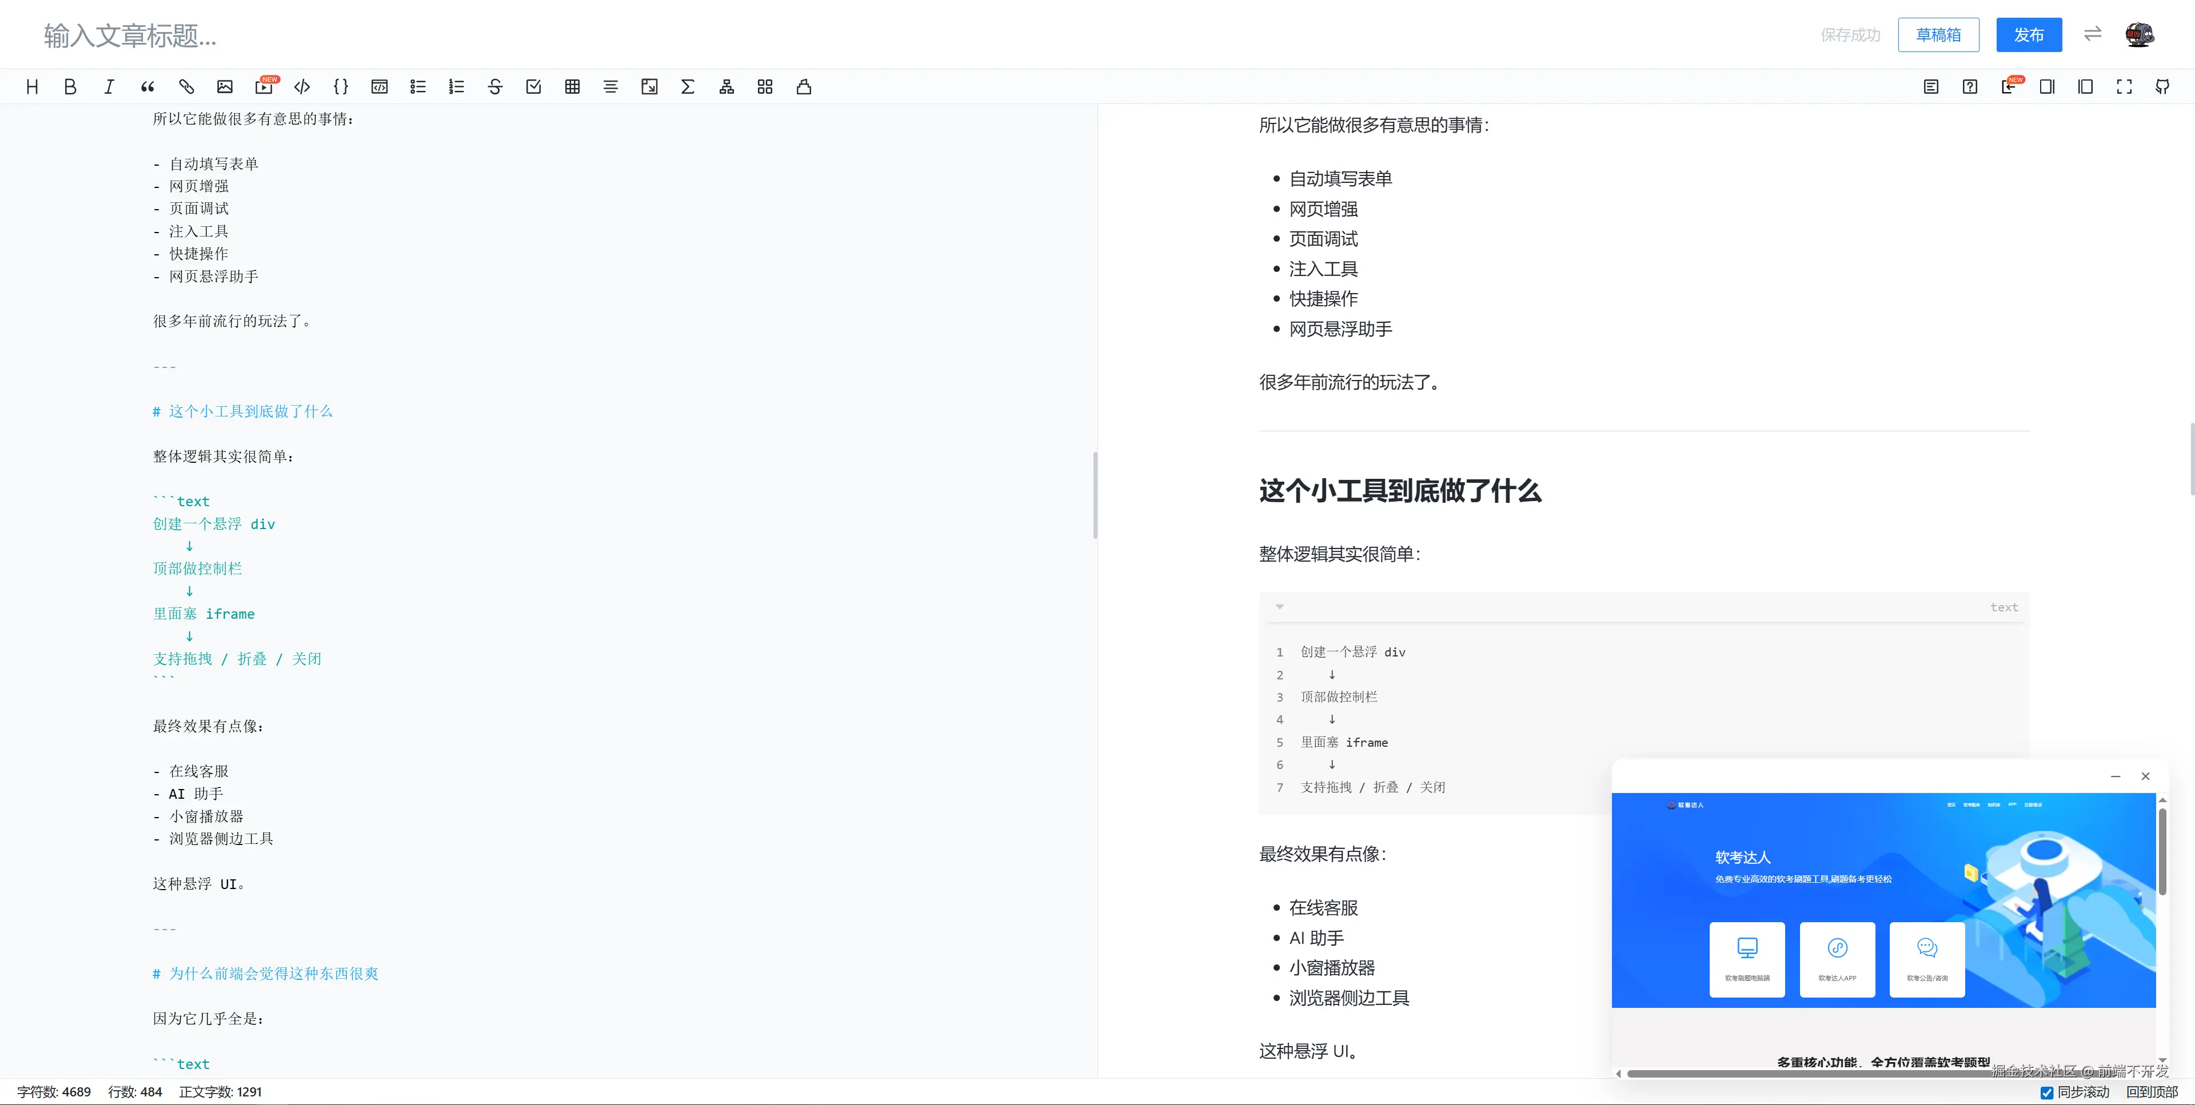This screenshot has width=2195, height=1105.
Task: Click the image zoom/resize tool
Action: [x=649, y=87]
